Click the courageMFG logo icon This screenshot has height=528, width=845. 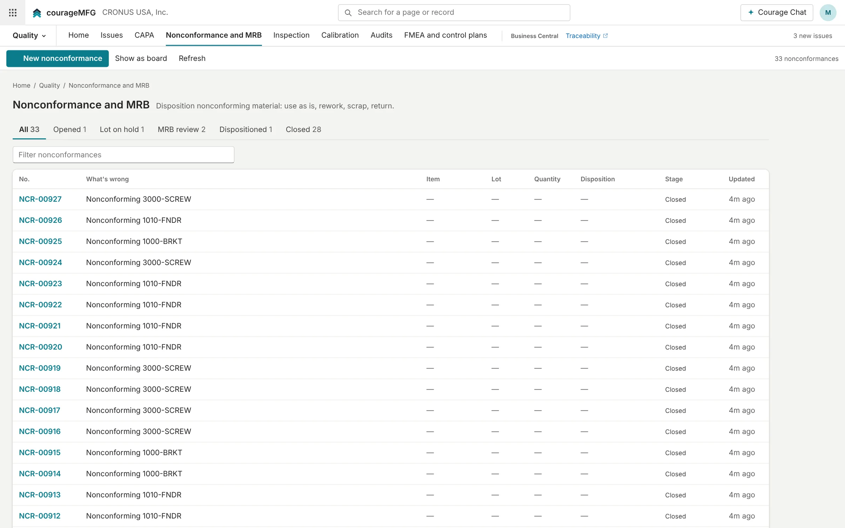(37, 13)
